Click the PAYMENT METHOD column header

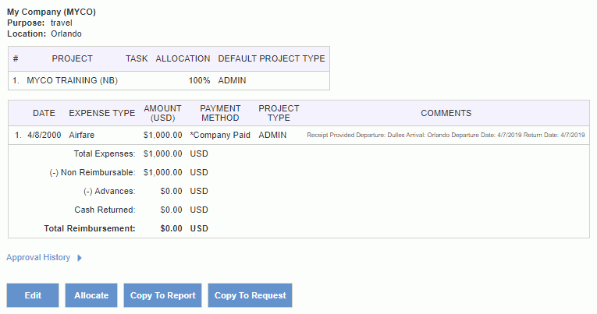[x=220, y=113]
